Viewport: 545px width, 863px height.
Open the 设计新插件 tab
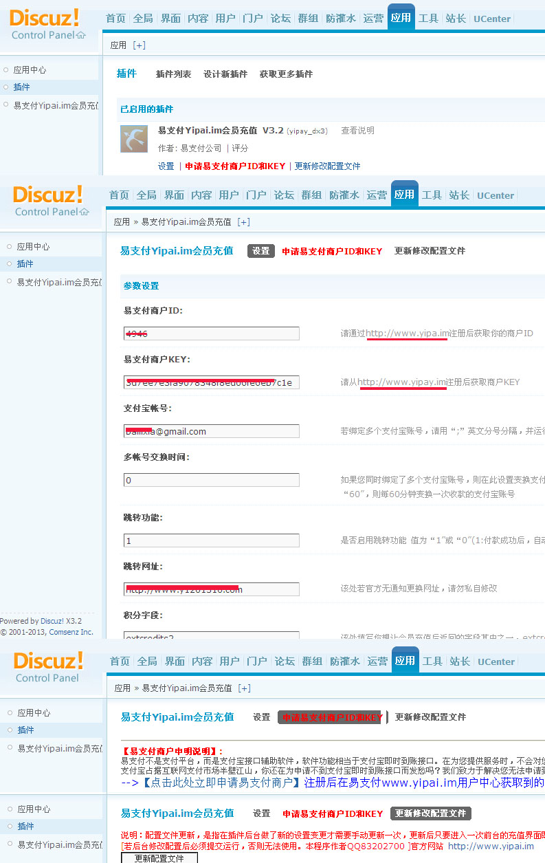225,74
